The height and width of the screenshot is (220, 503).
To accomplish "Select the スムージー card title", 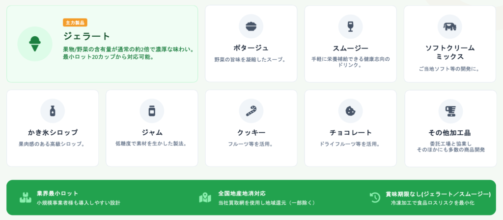I will pyautogui.click(x=350, y=48).
